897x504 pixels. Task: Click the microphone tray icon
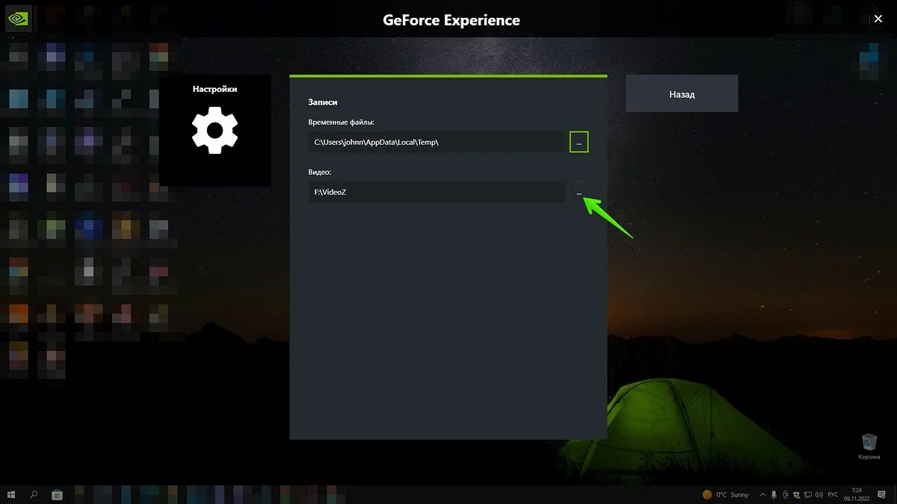(x=774, y=494)
